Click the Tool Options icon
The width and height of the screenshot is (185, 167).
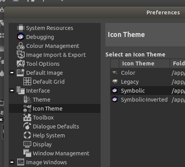[x=21, y=64]
